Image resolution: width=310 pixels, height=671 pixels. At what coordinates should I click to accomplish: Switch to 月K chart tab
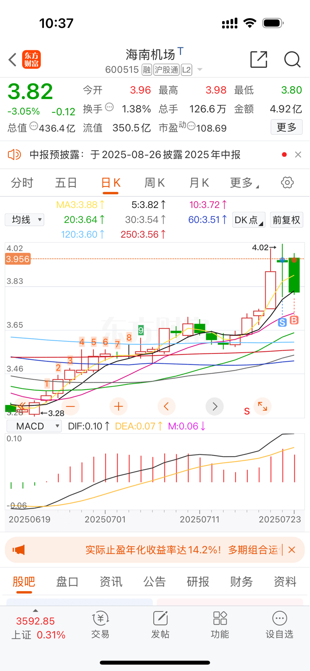point(199,183)
